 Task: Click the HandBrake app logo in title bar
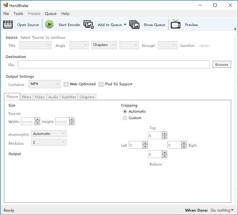tap(6, 5)
